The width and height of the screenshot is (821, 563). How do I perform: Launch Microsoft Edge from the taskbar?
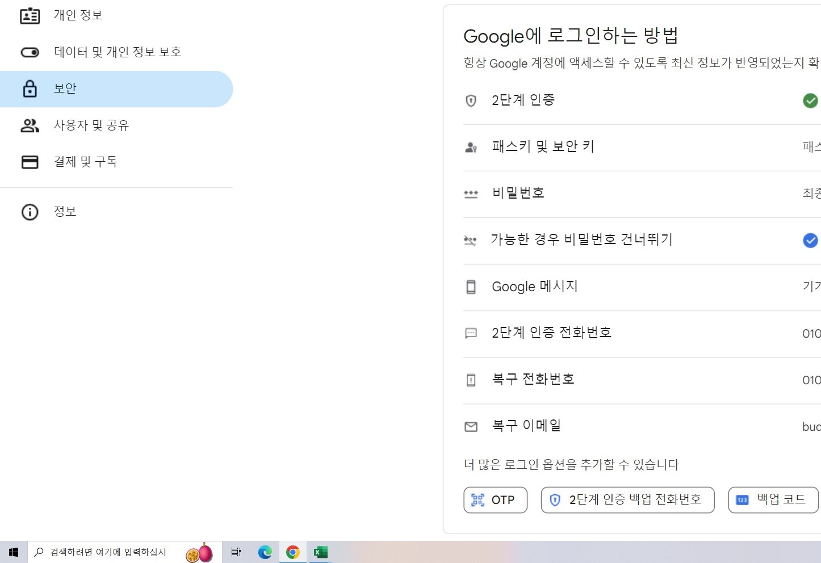click(x=265, y=552)
